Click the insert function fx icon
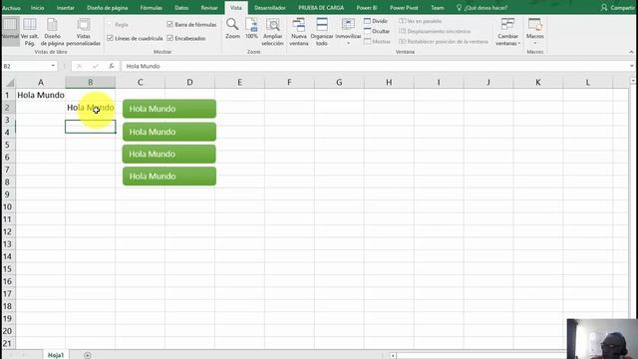Viewport: 638px width, 359px height. 111,66
